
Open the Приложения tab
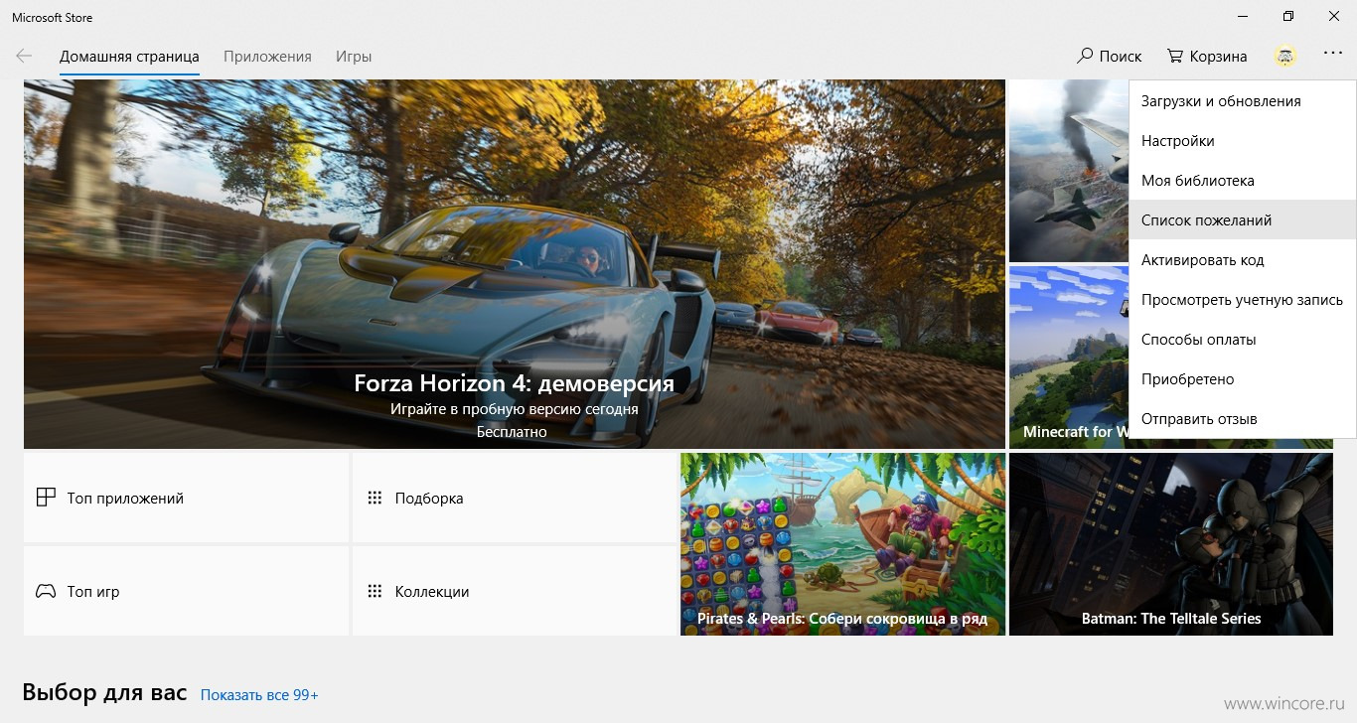[267, 57]
